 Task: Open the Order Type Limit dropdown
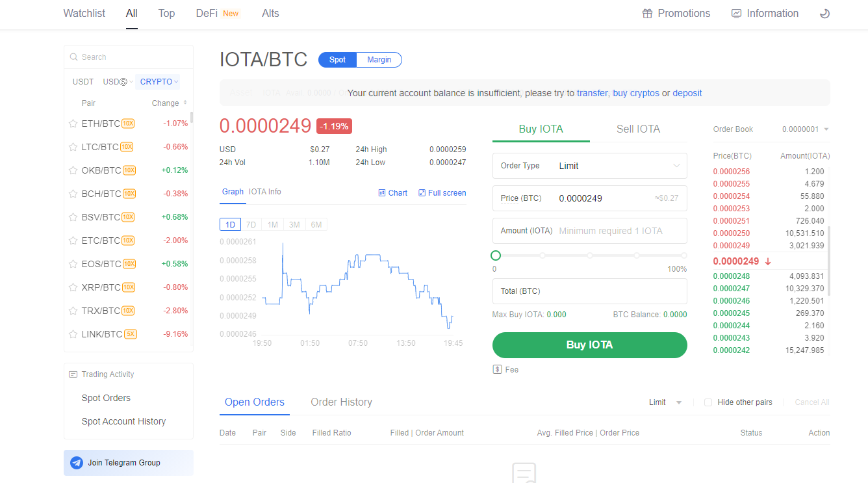pyautogui.click(x=589, y=166)
